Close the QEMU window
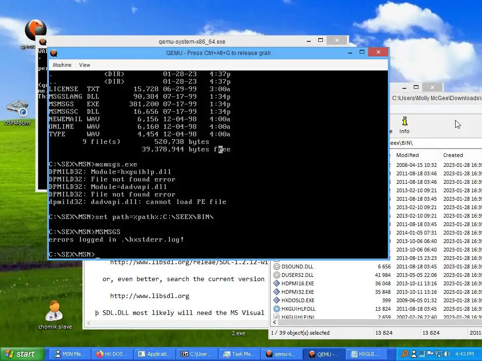This screenshot has width=482, height=361. pyautogui.click(x=378, y=52)
